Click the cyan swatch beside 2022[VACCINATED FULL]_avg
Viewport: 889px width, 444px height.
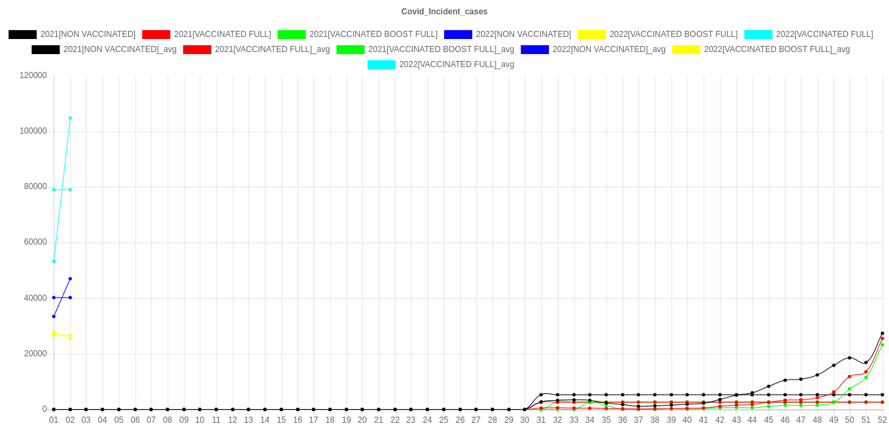(381, 64)
